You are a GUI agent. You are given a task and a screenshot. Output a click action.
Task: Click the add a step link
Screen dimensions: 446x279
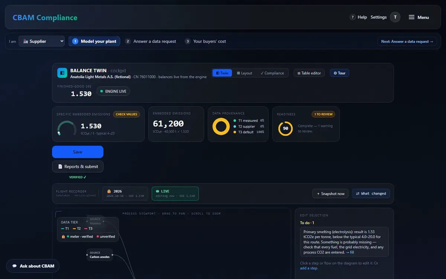tap(309, 268)
